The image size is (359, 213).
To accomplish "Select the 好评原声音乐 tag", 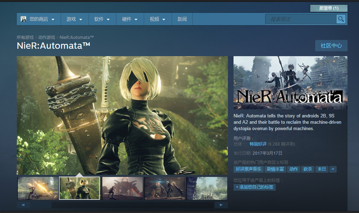I will (x=249, y=169).
